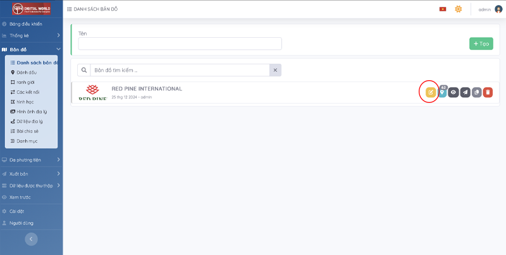Expand the Thống kê sidebar menu
This screenshot has height=255, width=506.
(58, 35)
